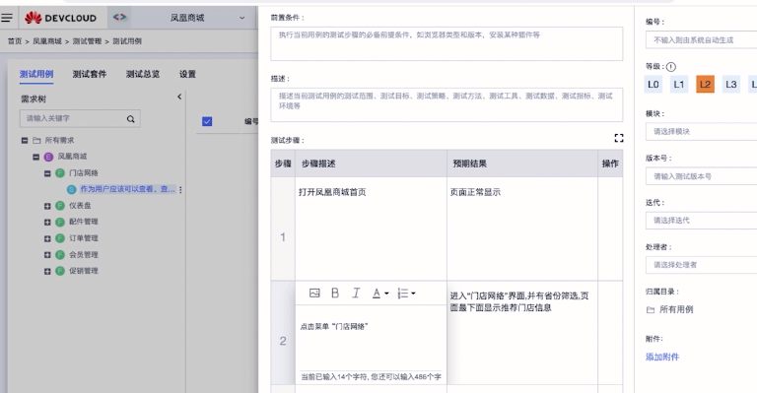Show info tooltip icon beside 等级

tap(671, 67)
